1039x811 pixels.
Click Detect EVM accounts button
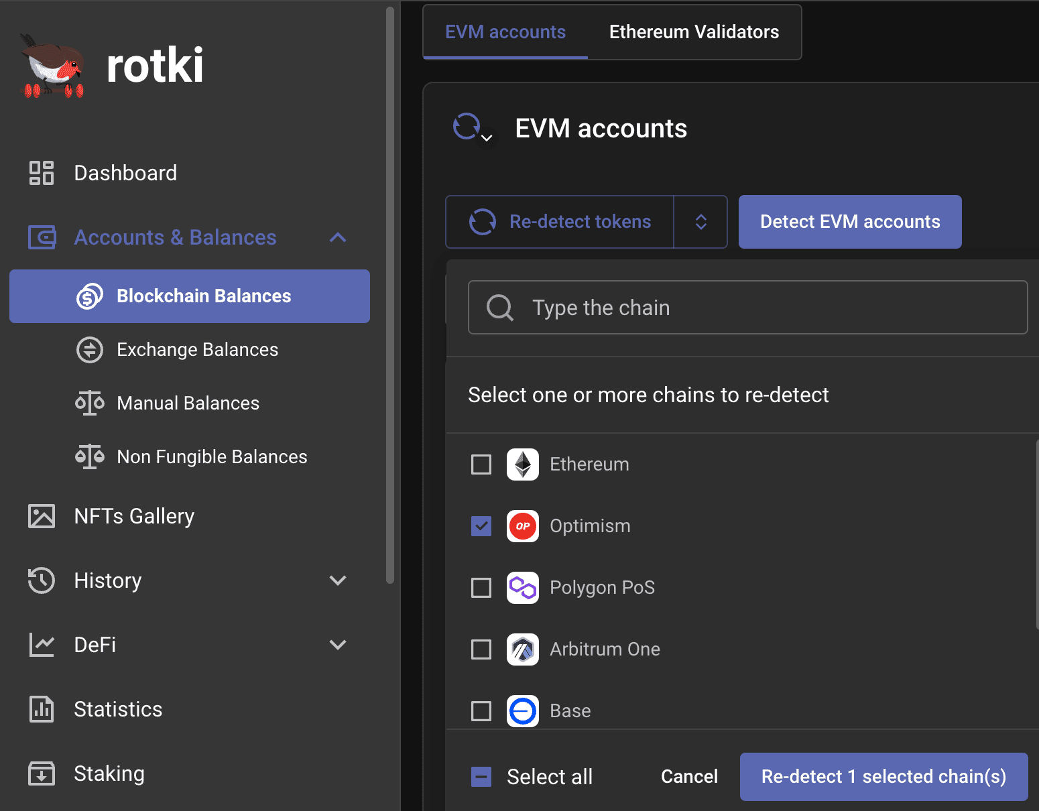tap(850, 222)
